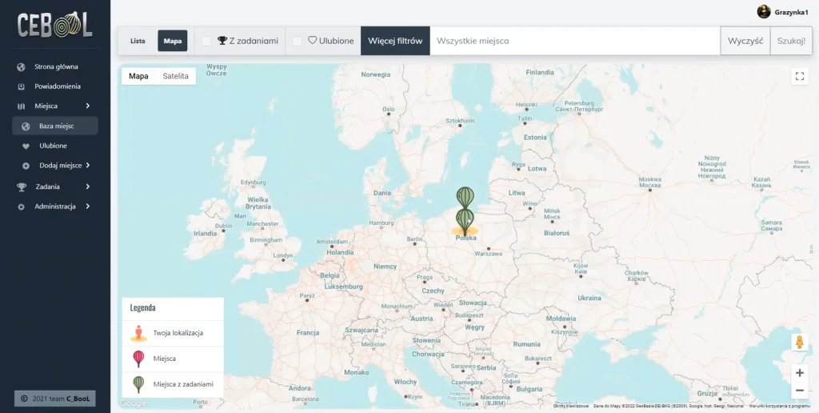Focus the Wszystkie miejsca search field
This screenshot has width=819, height=413.
tap(575, 41)
